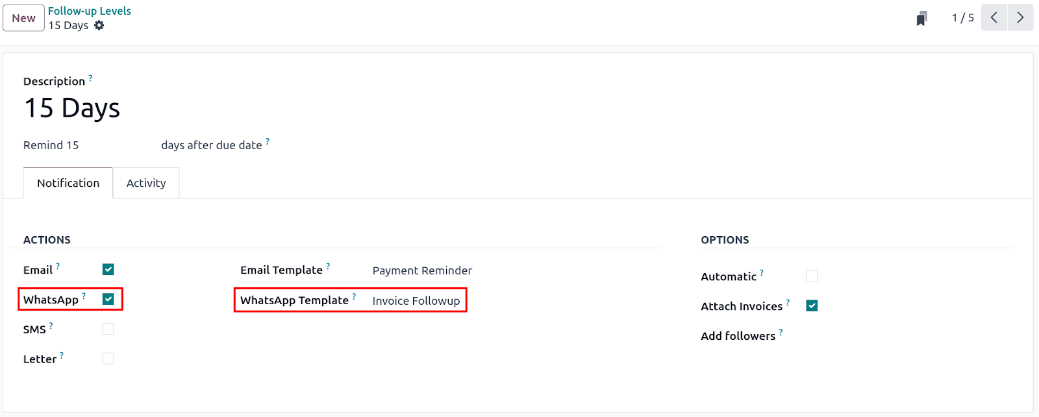Open the Email Template field Payment Reminder

(x=422, y=270)
